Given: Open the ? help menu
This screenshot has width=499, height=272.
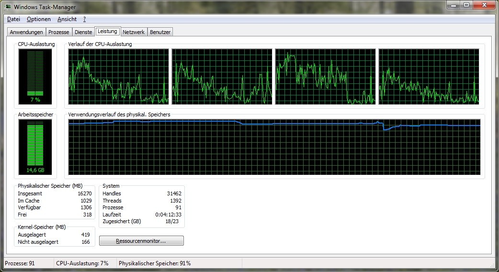Looking at the screenshot, I should tap(84, 19).
